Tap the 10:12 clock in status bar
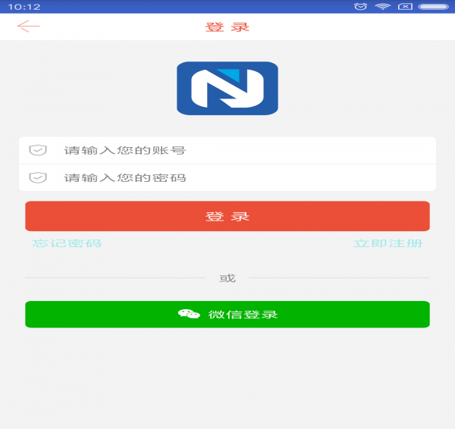Screen dimensions: 455x429 click(x=24, y=7)
